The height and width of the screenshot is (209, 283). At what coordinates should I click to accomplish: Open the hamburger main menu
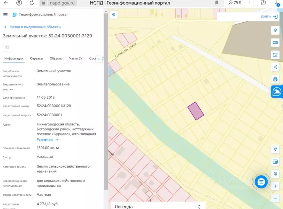[6, 15]
